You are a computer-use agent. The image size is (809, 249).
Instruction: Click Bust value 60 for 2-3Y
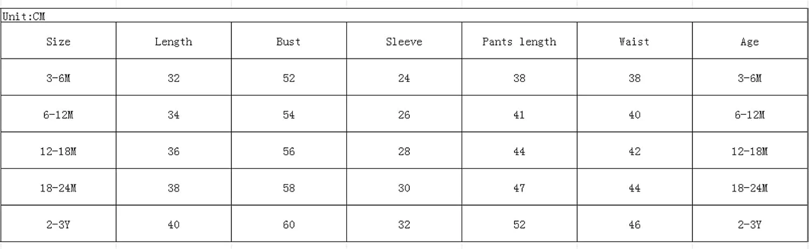point(289,225)
